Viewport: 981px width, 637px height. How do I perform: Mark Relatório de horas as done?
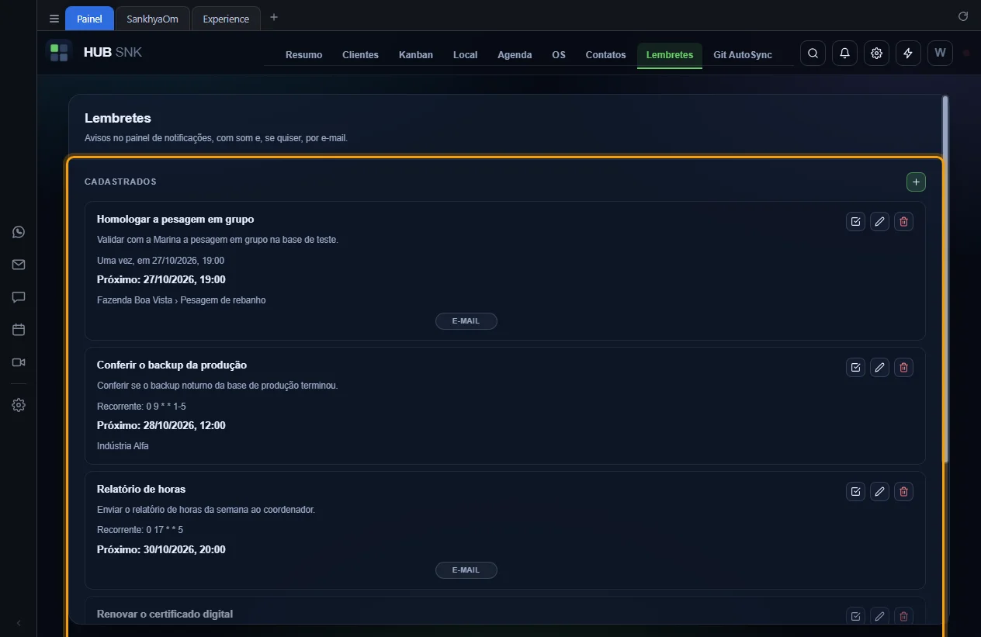(x=855, y=491)
